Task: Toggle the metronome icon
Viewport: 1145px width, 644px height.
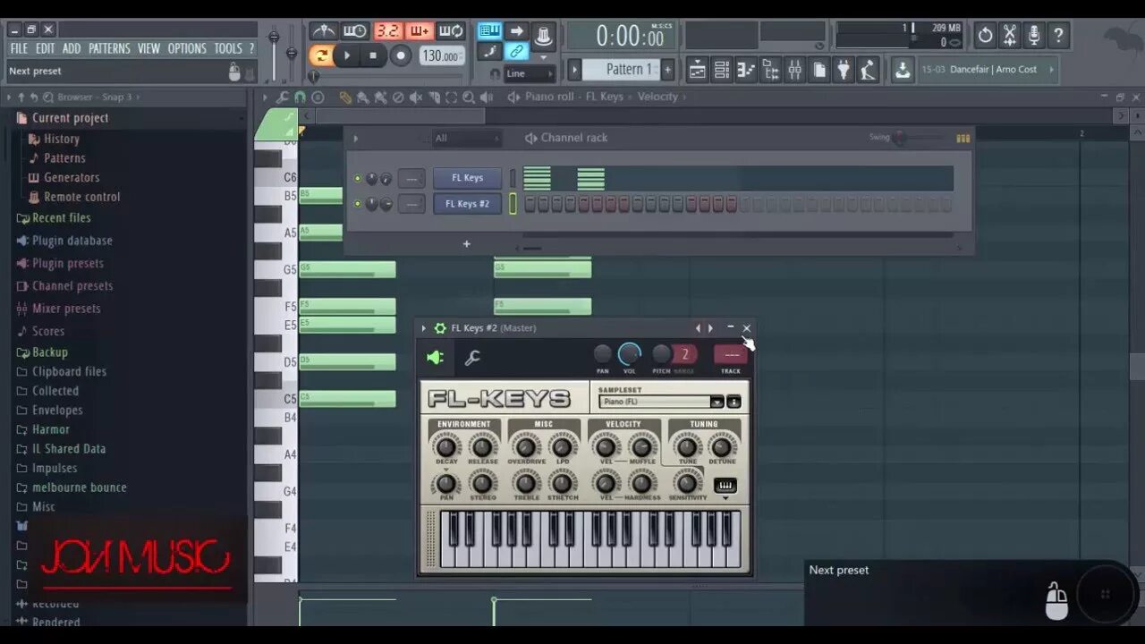Action: [323, 31]
